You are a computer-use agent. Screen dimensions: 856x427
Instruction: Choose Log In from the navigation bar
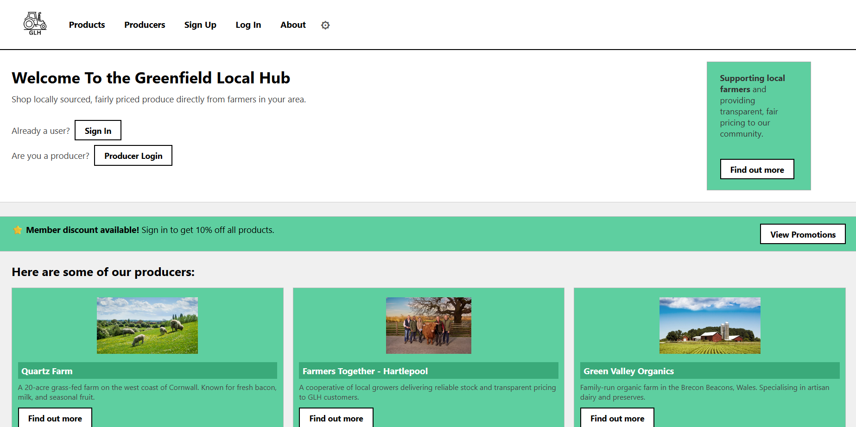click(248, 25)
